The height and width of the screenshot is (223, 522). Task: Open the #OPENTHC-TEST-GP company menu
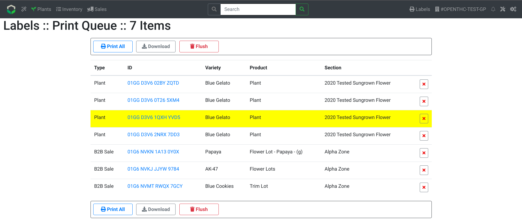460,9
